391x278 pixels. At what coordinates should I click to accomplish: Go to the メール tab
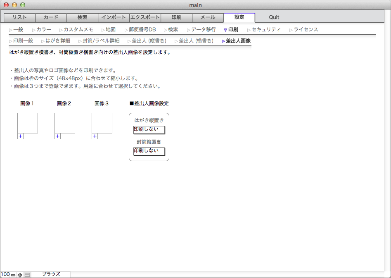(208, 17)
